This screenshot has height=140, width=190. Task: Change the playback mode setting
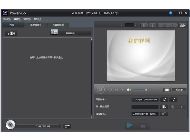coord(164,114)
